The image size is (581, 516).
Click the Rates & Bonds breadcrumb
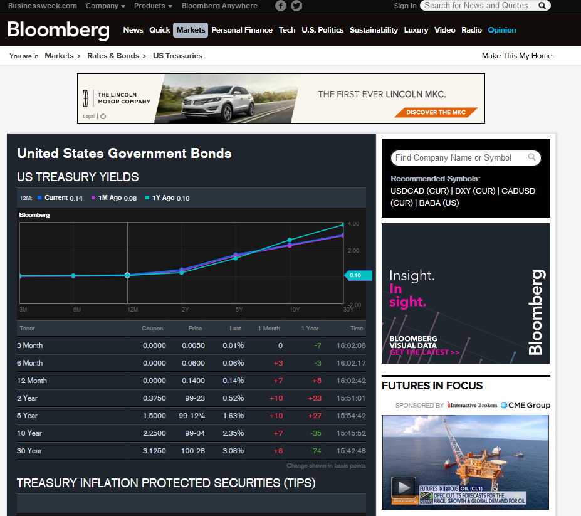[x=113, y=56]
